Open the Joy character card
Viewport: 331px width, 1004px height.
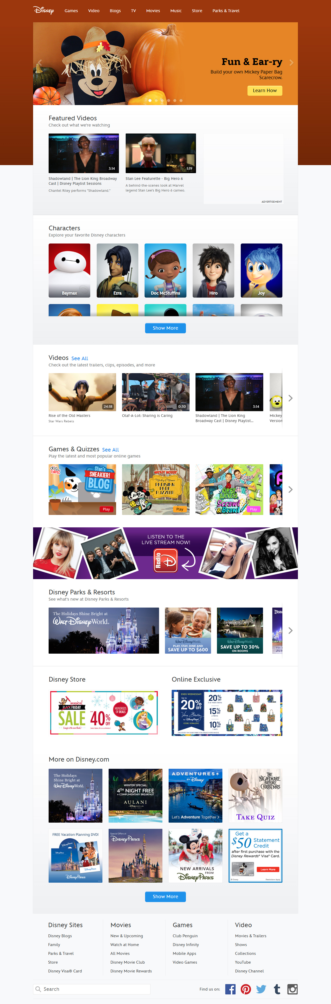[x=261, y=270]
